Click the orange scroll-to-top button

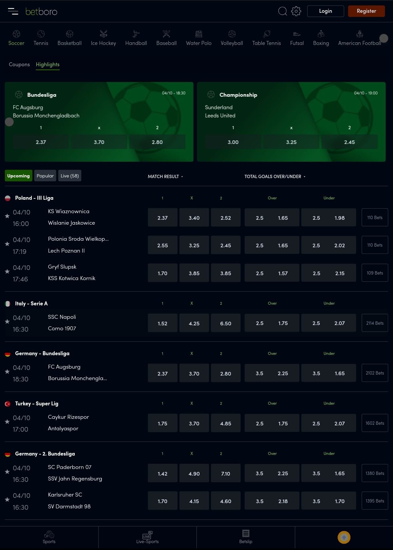(344, 537)
